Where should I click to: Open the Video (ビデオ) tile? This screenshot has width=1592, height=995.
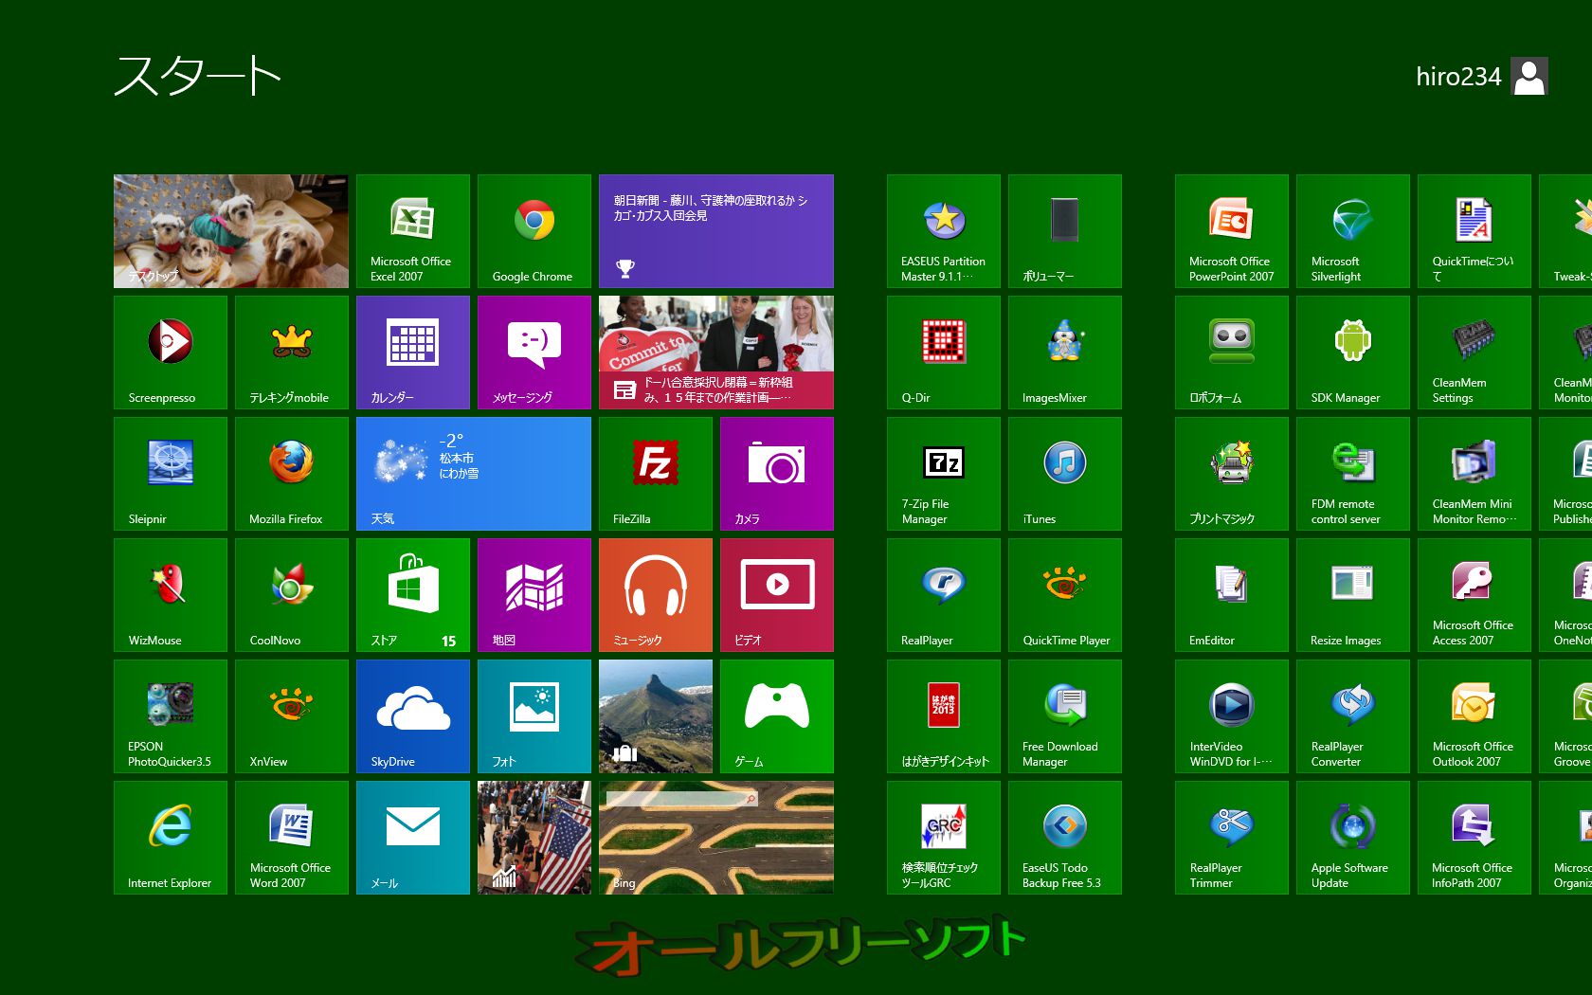[777, 595]
